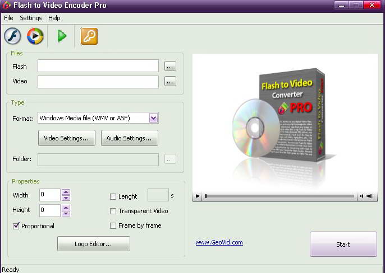Uncheck the Proportional checkbox
The height and width of the screenshot is (273, 385).
pos(16,226)
